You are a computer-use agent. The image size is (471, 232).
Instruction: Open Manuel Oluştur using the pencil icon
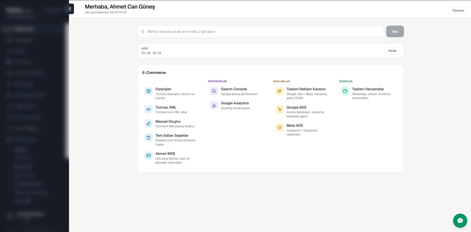(x=149, y=123)
